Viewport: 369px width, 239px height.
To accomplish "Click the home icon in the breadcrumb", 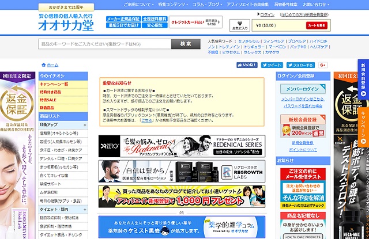I will point(44,65).
